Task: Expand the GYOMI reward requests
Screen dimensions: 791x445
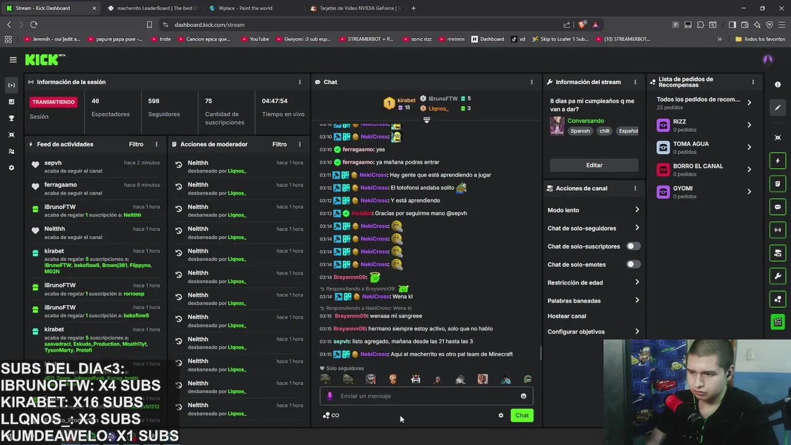Action: pyautogui.click(x=749, y=192)
